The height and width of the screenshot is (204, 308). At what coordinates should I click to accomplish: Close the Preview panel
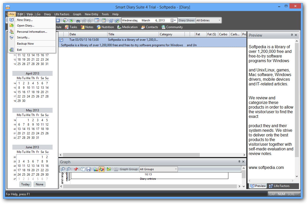(296, 35)
